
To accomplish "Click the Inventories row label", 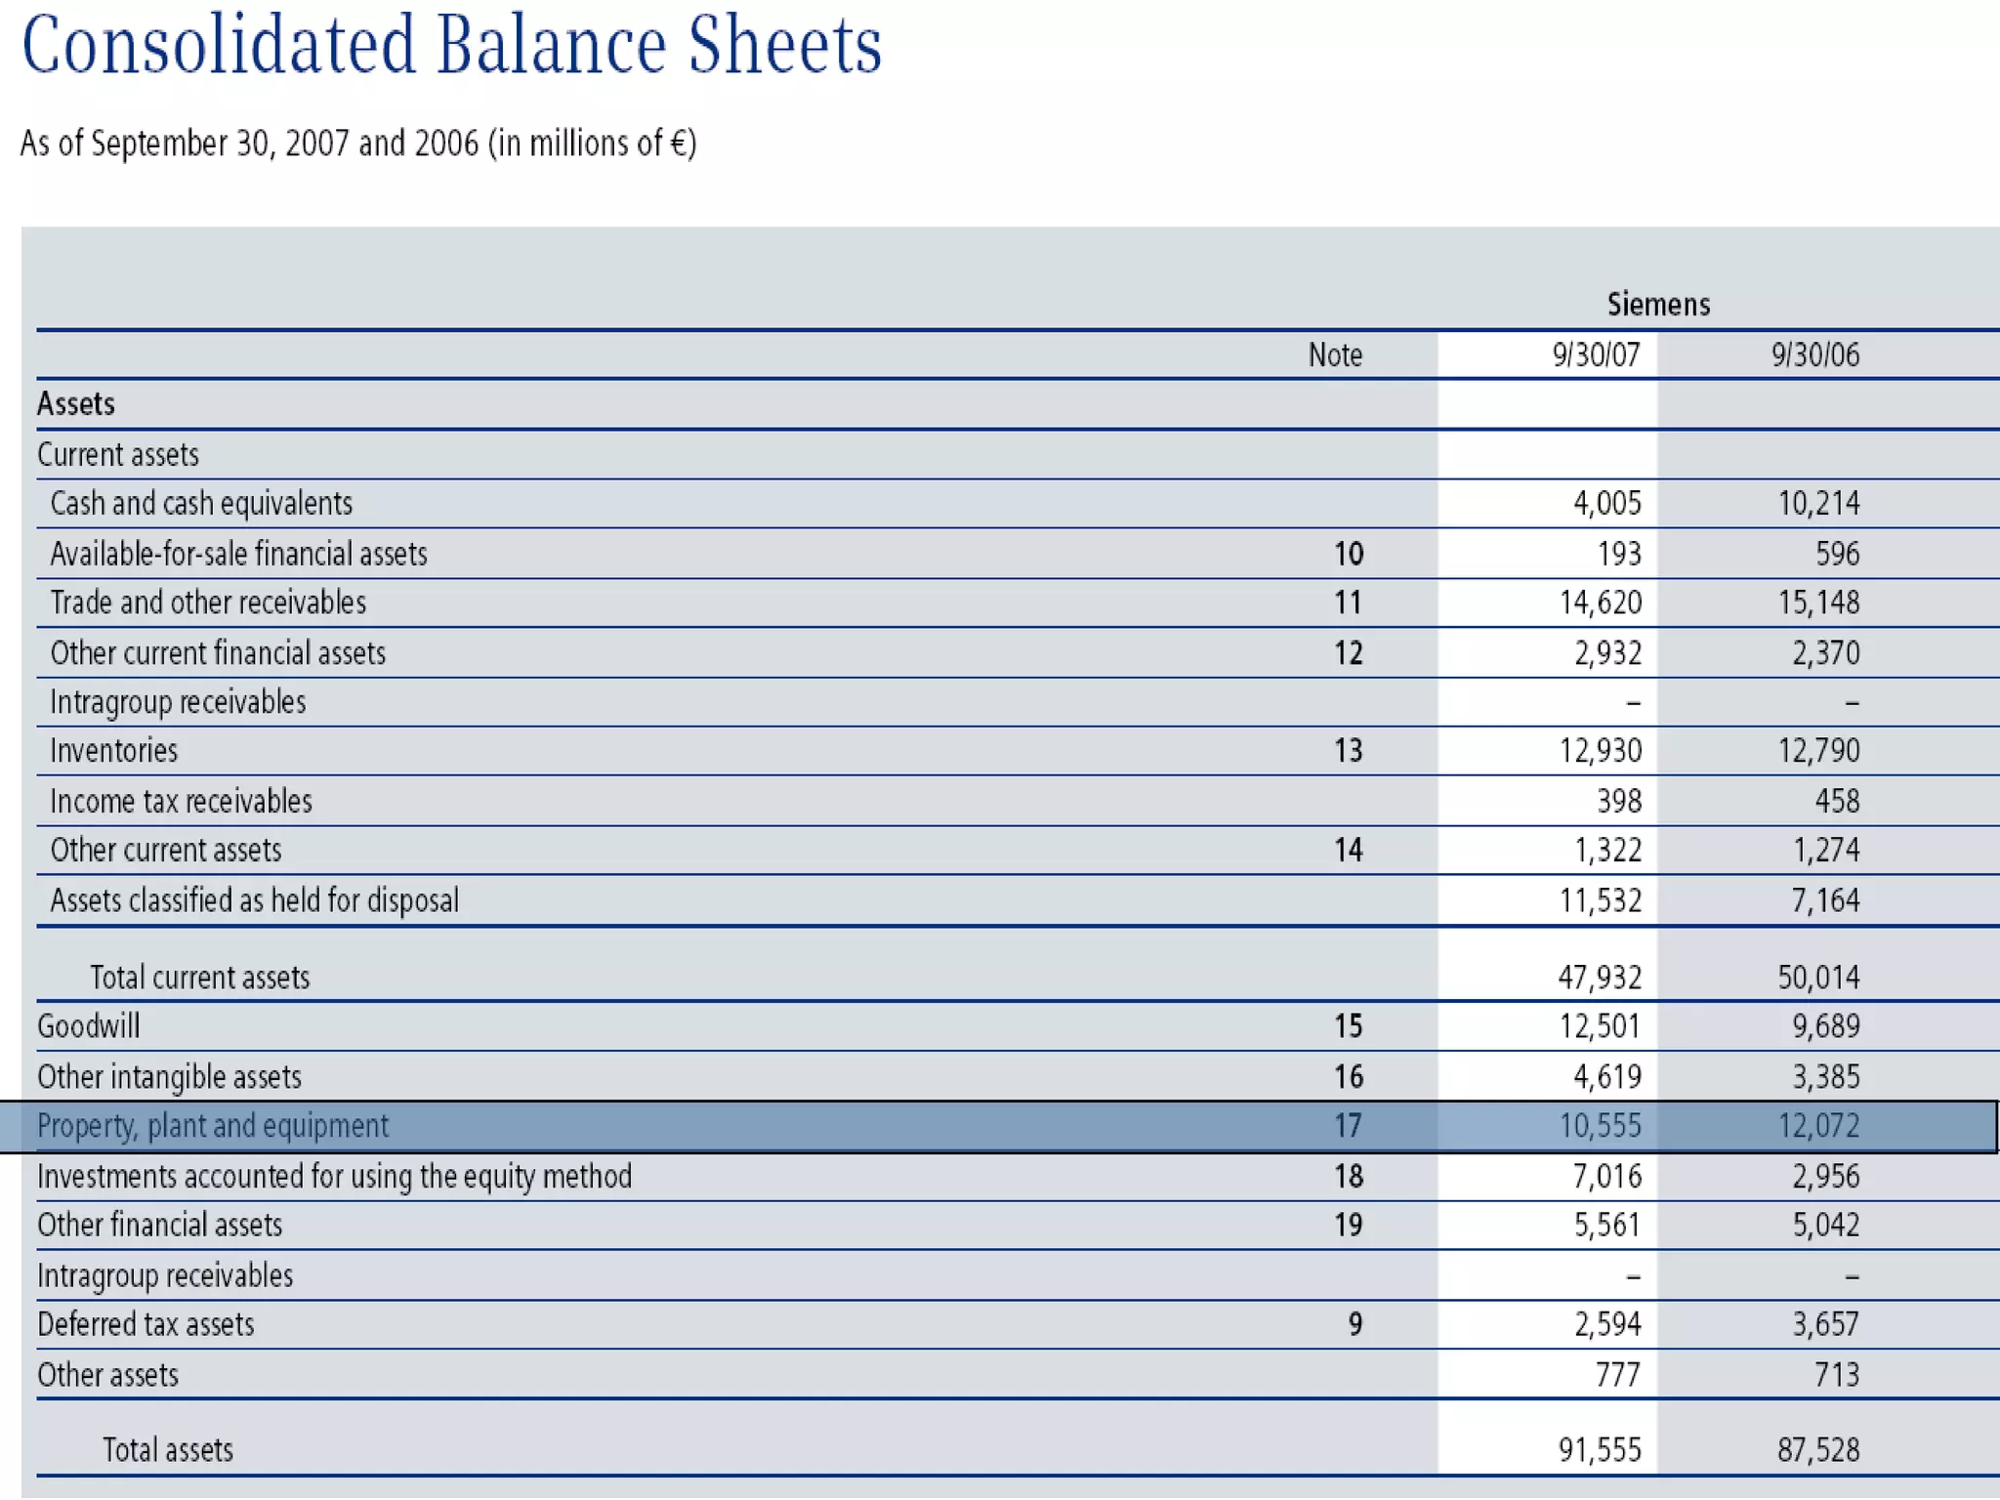I will click(114, 750).
